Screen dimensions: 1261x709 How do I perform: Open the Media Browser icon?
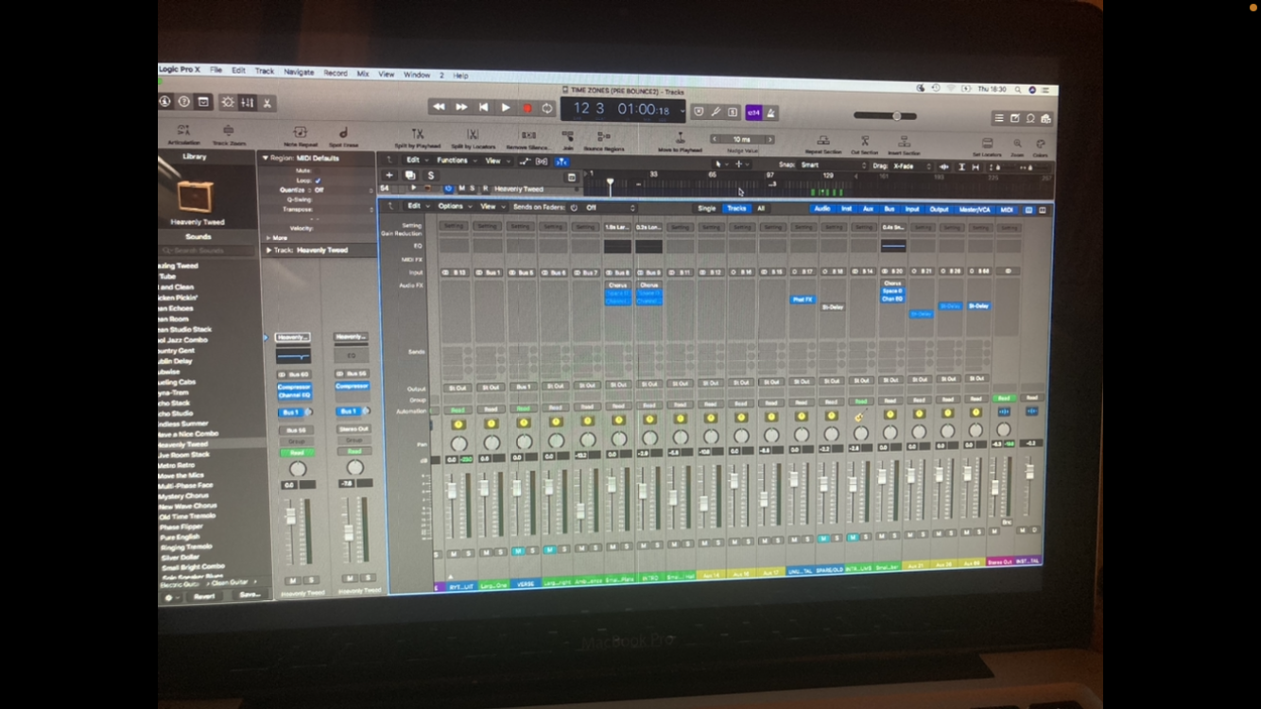1045,119
